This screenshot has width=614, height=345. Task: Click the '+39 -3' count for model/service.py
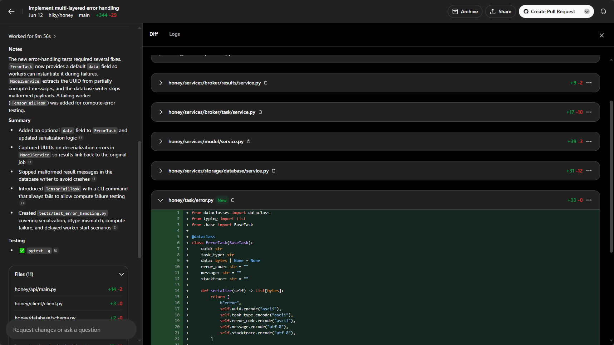575,141
